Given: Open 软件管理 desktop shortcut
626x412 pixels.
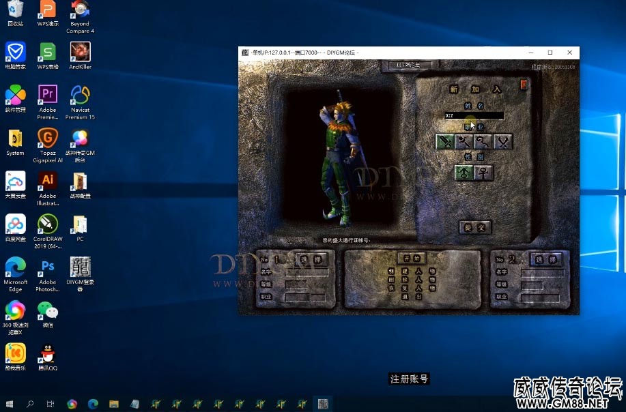Looking at the screenshot, I should coord(15,98).
